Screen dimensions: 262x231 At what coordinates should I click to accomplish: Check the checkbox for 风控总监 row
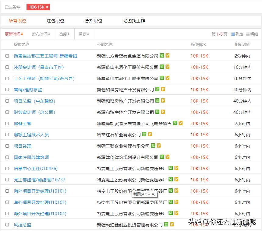(7, 224)
